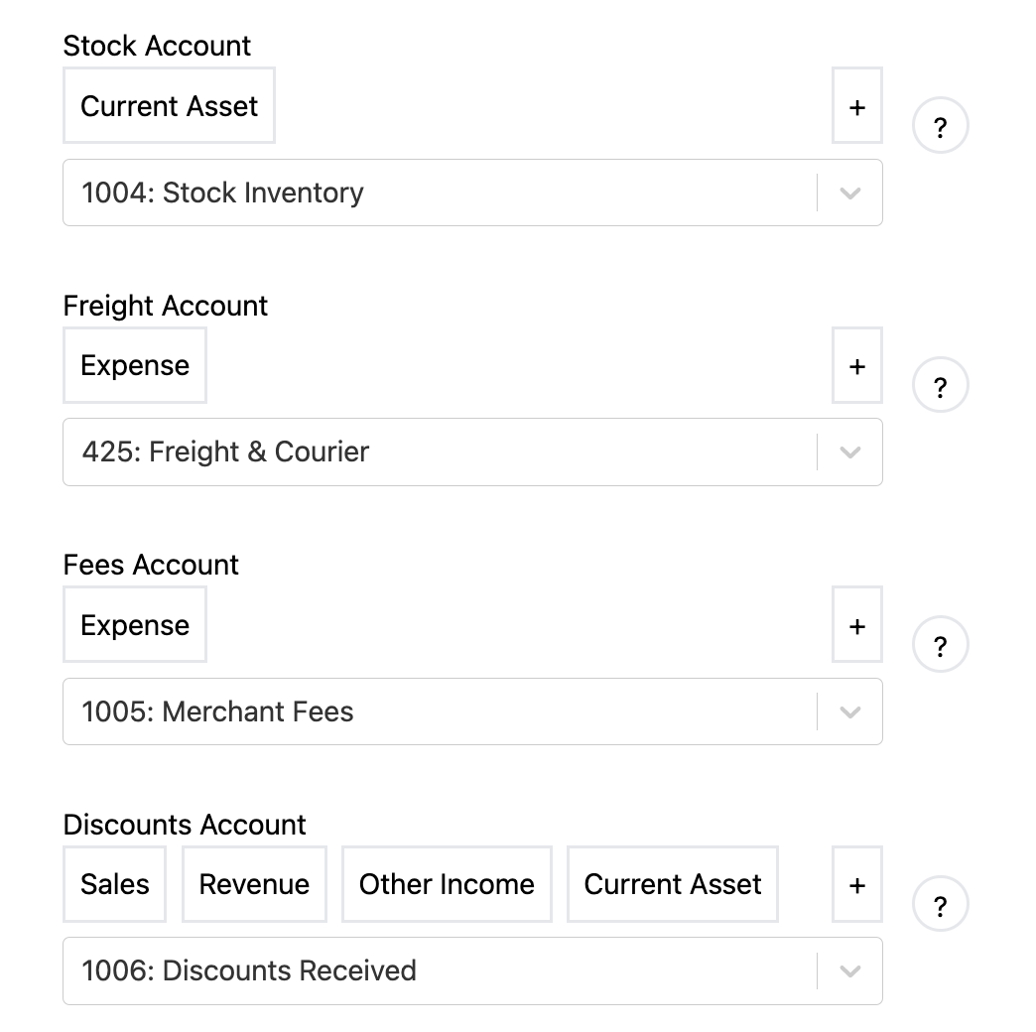Select Current Asset tag under Discounts Account

673,884
